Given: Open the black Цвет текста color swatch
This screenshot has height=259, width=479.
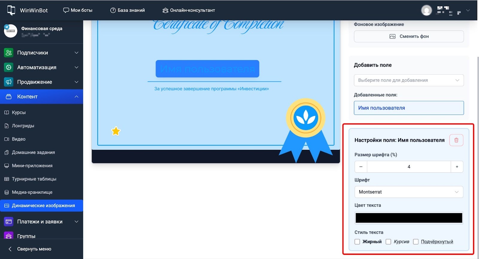Looking at the screenshot, I should tap(409, 218).
